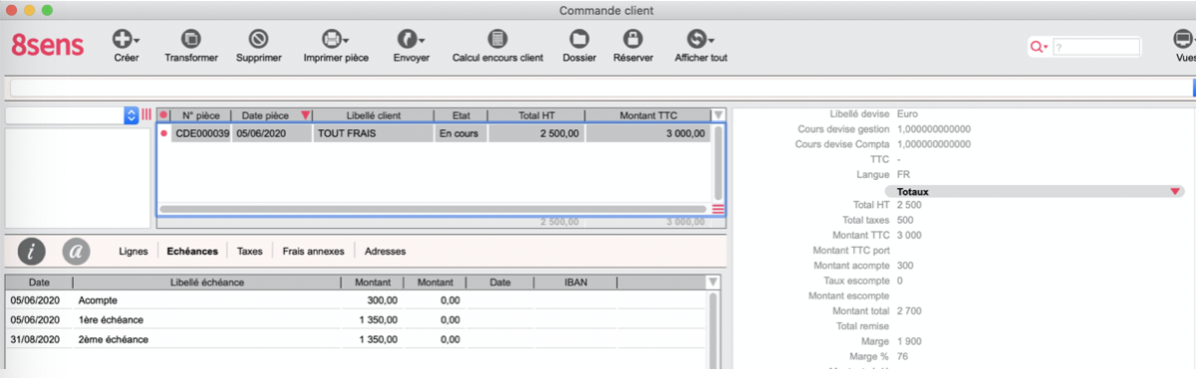Image resolution: width=1200 pixels, height=378 pixels.
Task: Click the Montant total value 2 700
Action: (909, 311)
